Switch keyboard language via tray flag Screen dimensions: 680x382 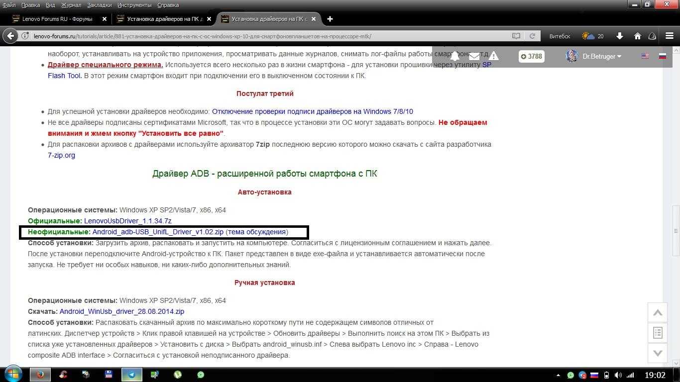point(594,375)
